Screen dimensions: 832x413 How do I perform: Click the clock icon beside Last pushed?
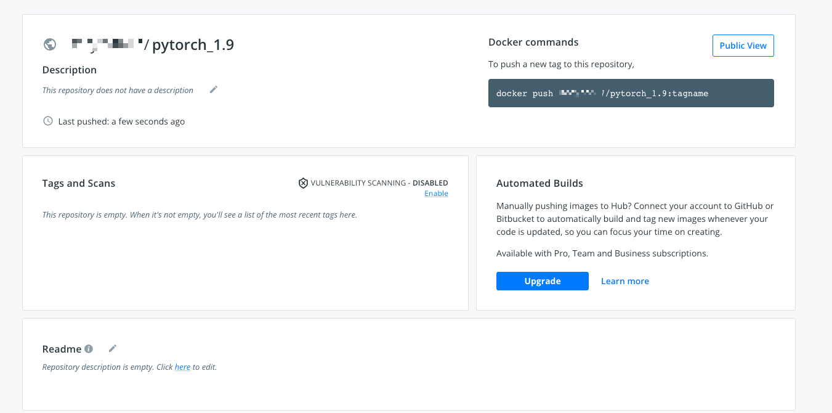48,121
